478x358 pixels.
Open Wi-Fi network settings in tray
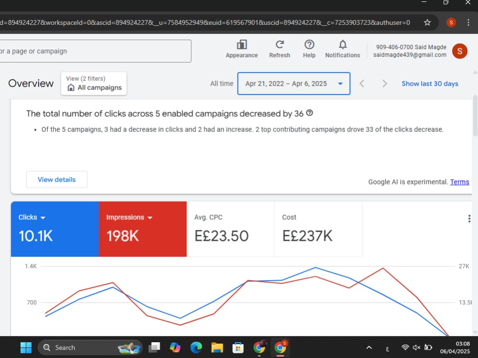tap(405, 347)
